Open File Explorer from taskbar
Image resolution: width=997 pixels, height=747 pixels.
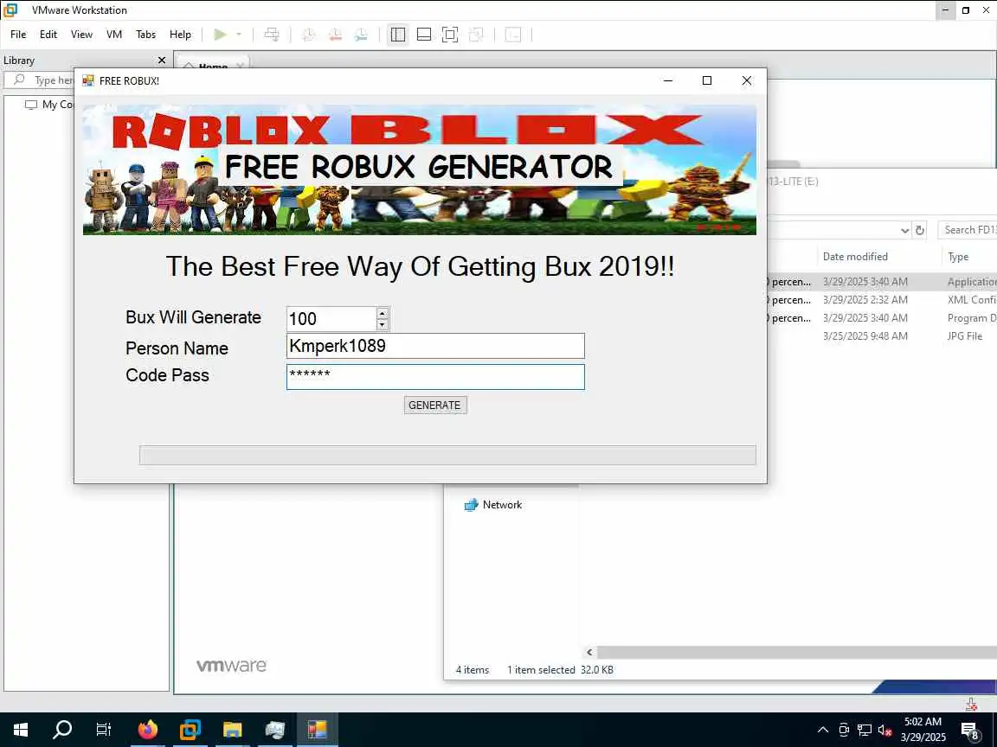tap(232, 729)
